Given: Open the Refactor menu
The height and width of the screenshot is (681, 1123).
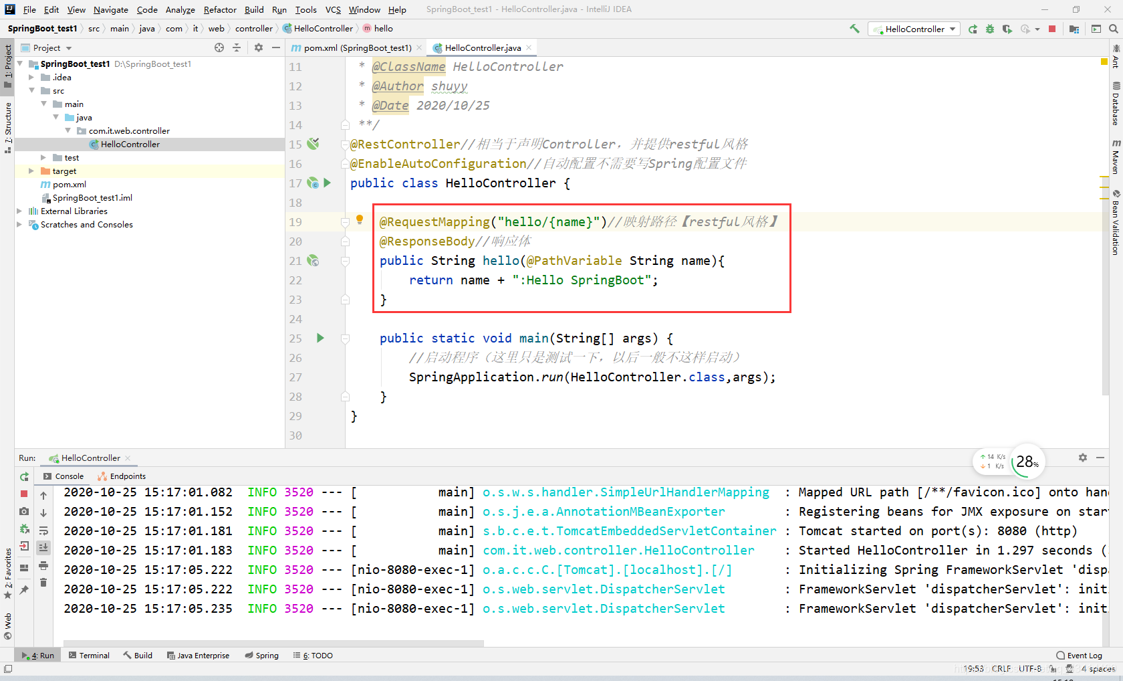Looking at the screenshot, I should click(x=220, y=9).
